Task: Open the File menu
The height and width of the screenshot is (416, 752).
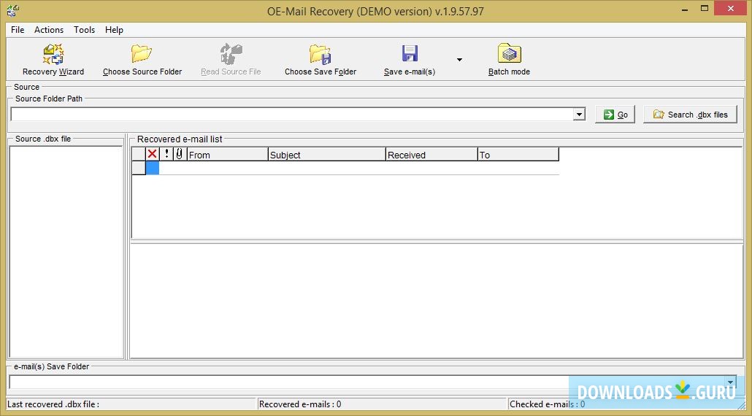Action: coord(18,30)
